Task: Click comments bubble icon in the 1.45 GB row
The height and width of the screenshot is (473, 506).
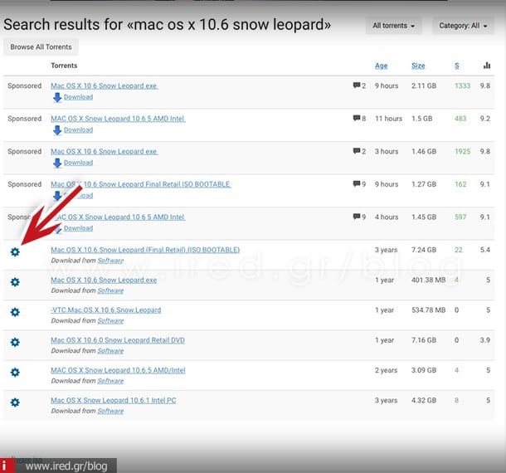Action: point(357,217)
